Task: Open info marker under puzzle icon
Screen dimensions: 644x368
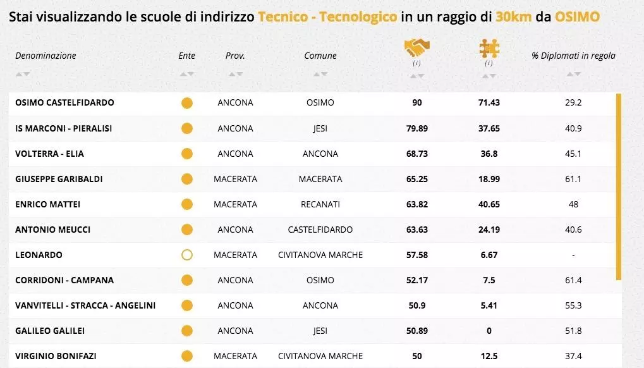Action: pyautogui.click(x=489, y=63)
